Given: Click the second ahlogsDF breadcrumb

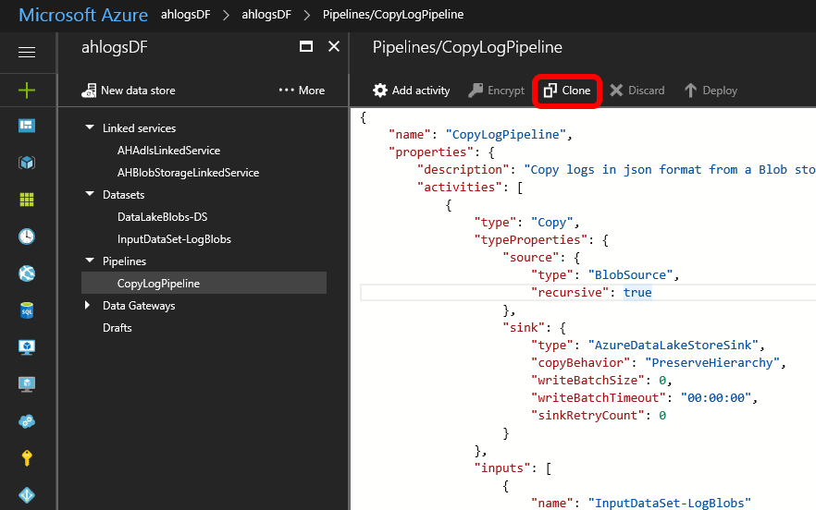Looking at the screenshot, I should click(x=266, y=15).
